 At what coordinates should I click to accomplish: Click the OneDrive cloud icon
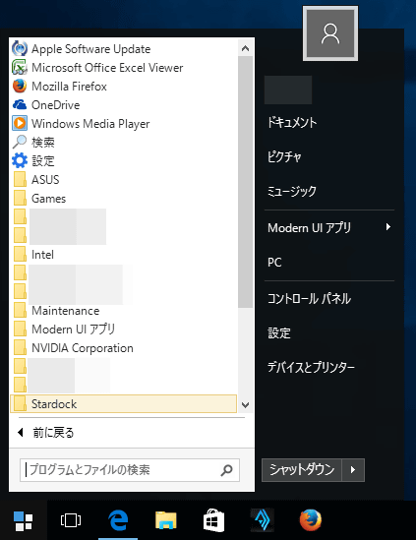tap(20, 104)
